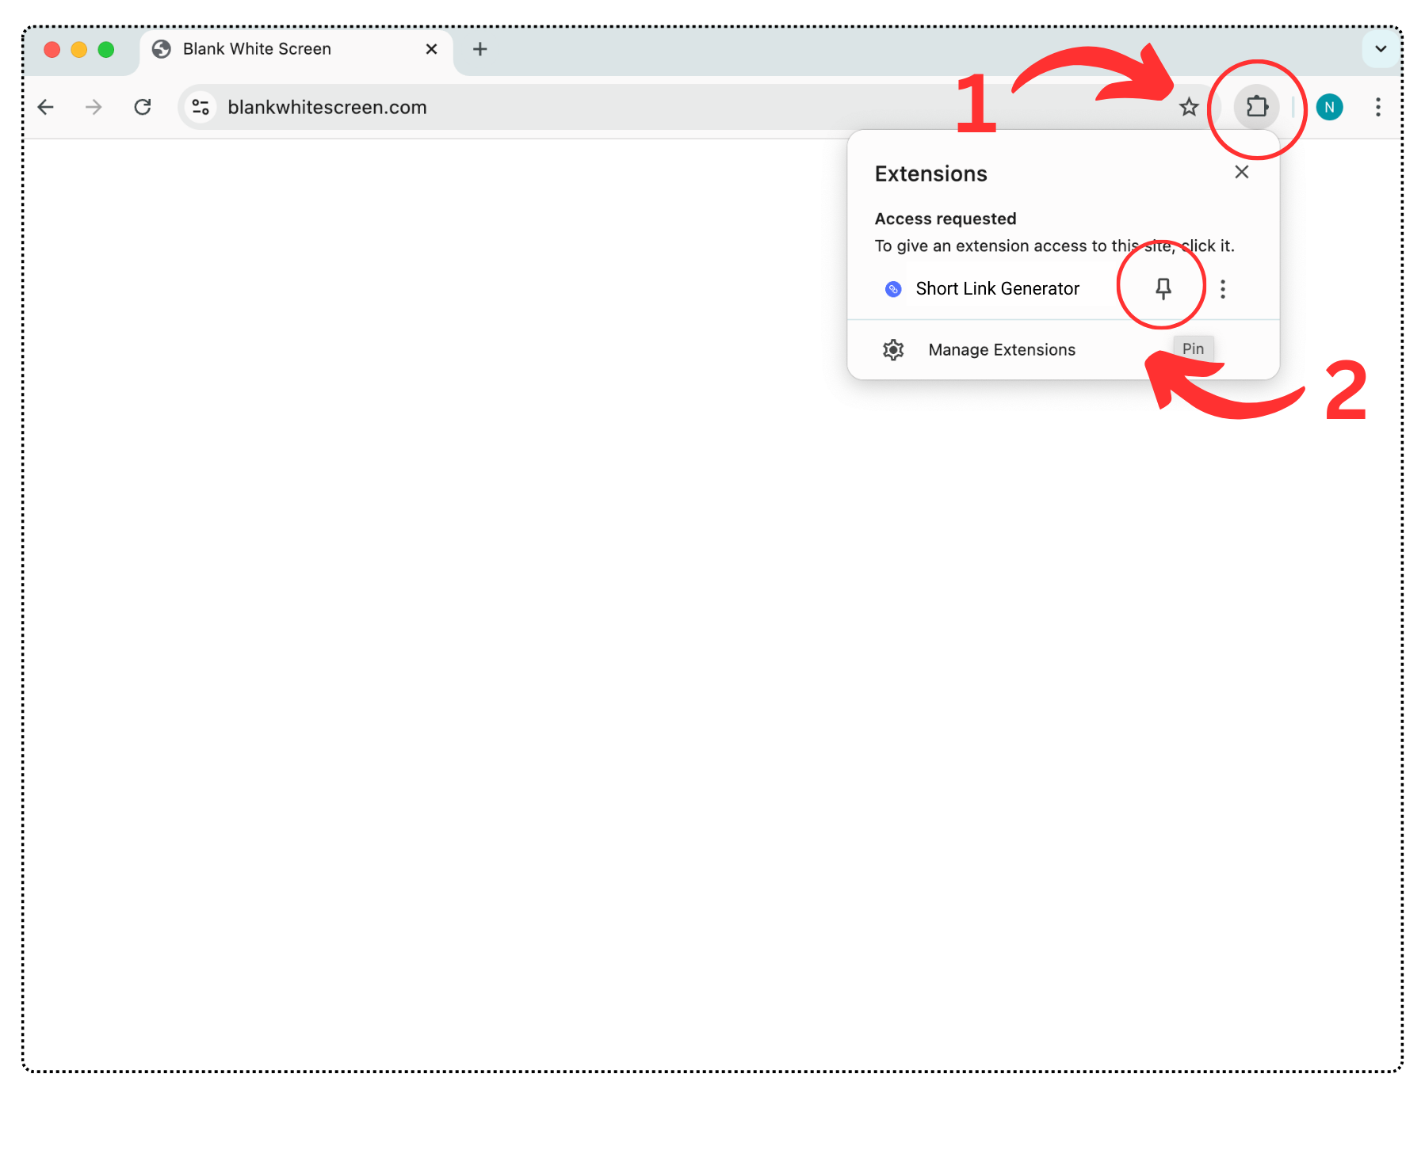
Task: Open the Chrome three-dot menu
Action: [x=1378, y=107]
